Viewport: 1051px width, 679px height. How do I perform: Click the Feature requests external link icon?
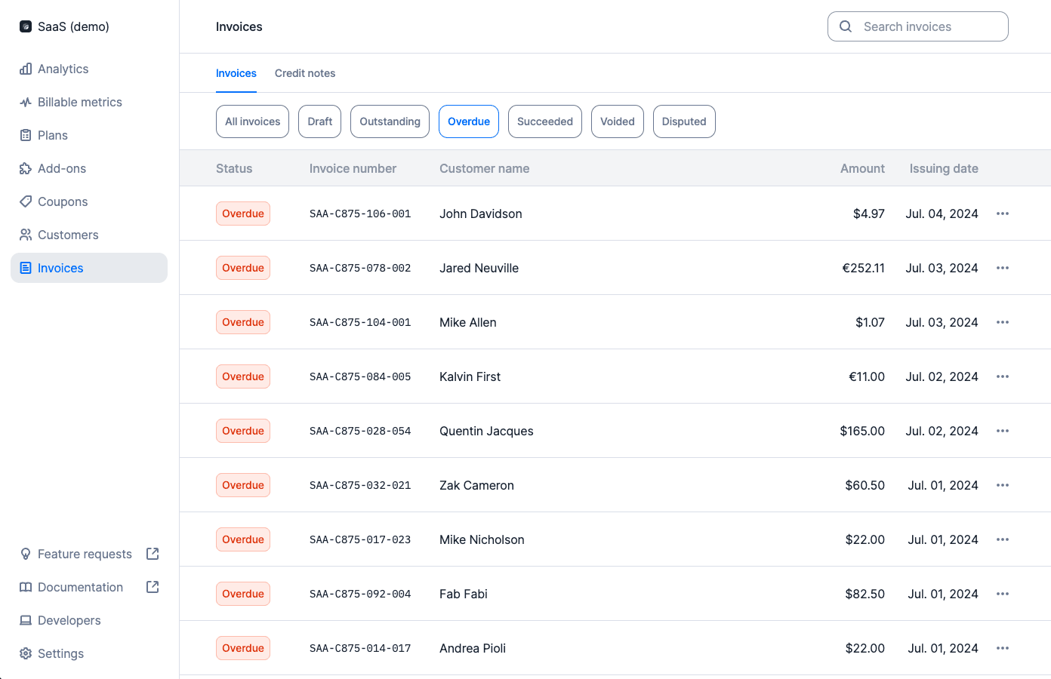click(x=153, y=554)
